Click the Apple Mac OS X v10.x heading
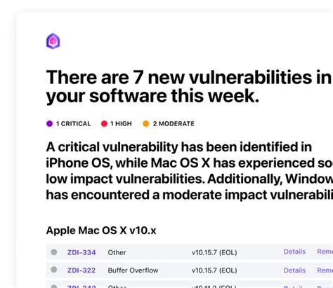Image resolution: width=333 pixels, height=288 pixels. 101,231
